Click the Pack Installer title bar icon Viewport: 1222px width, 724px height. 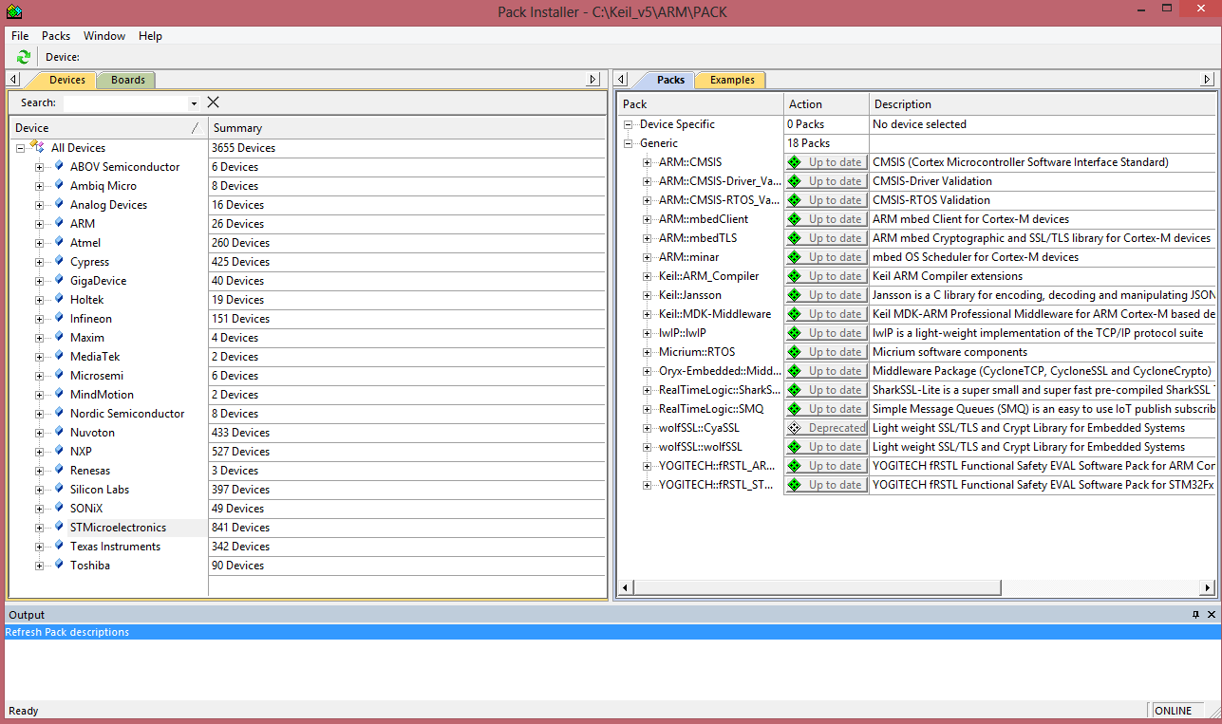point(13,11)
